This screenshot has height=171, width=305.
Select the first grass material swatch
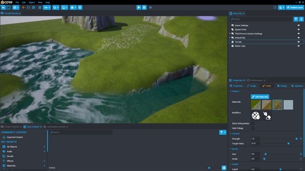[x=256, y=105]
